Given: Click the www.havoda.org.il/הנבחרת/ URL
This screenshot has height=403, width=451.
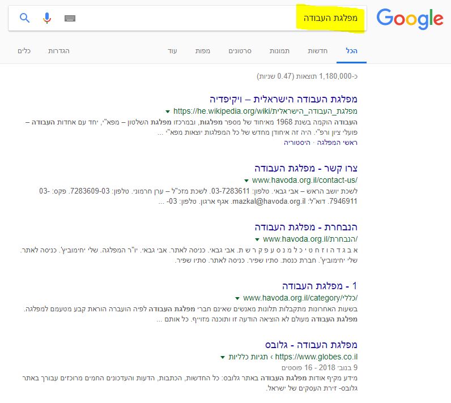Looking at the screenshot, I should click(x=310, y=239).
